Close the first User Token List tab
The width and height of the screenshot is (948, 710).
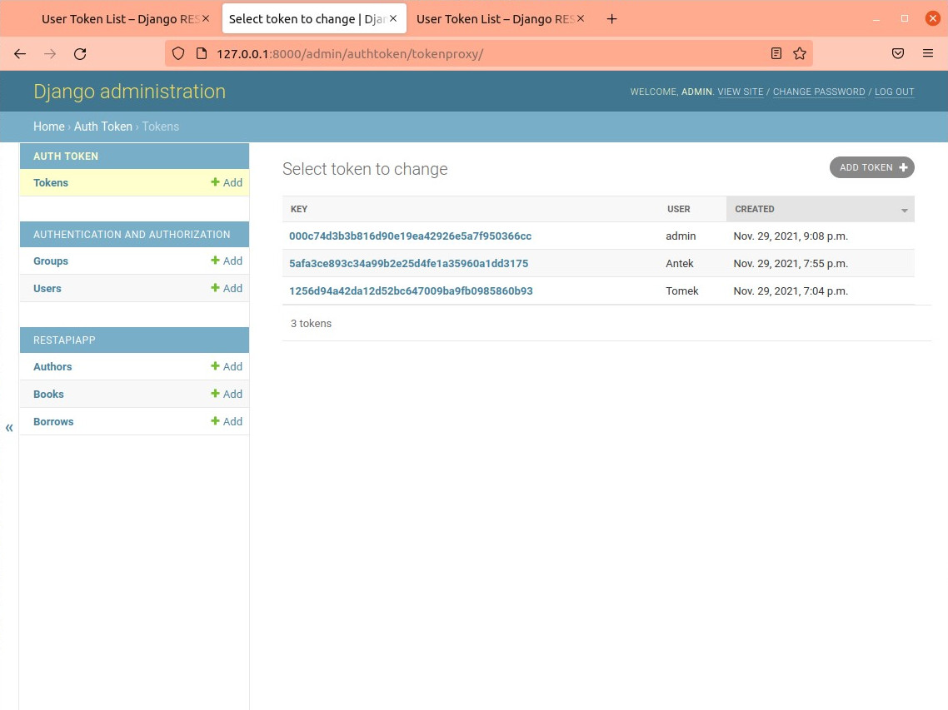click(x=206, y=19)
